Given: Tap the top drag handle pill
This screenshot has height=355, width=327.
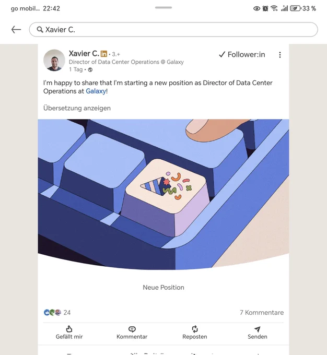Looking at the screenshot, I should (163, 8).
